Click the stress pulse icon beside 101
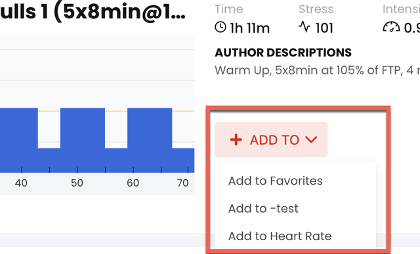Image resolution: width=420 pixels, height=254 pixels. 304,27
